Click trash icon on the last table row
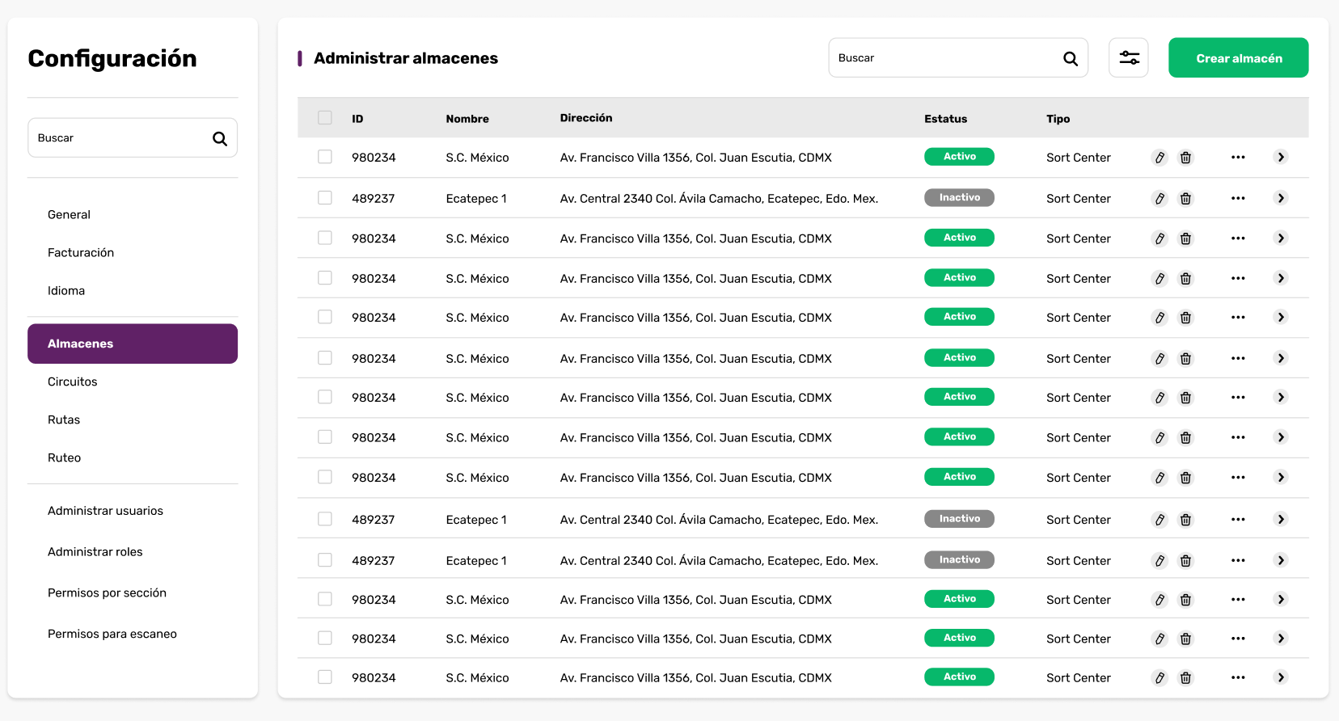The image size is (1339, 721). point(1185,678)
